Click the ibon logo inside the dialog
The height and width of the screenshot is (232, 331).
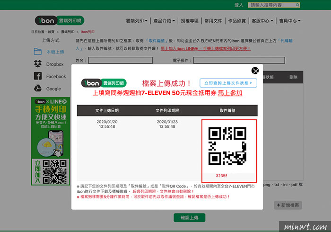tap(104, 83)
